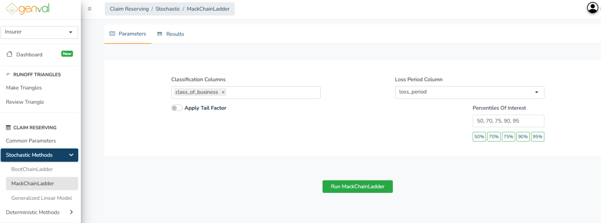Select Generalized Linear Model method
The image size is (601, 223).
coord(42,198)
